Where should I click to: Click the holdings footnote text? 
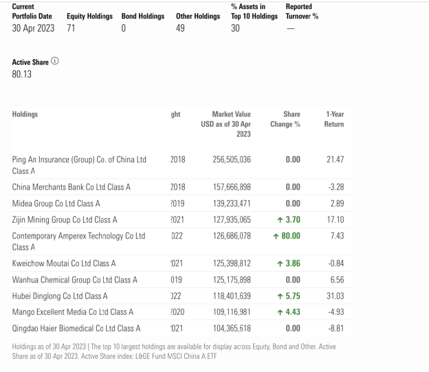pos(174,351)
